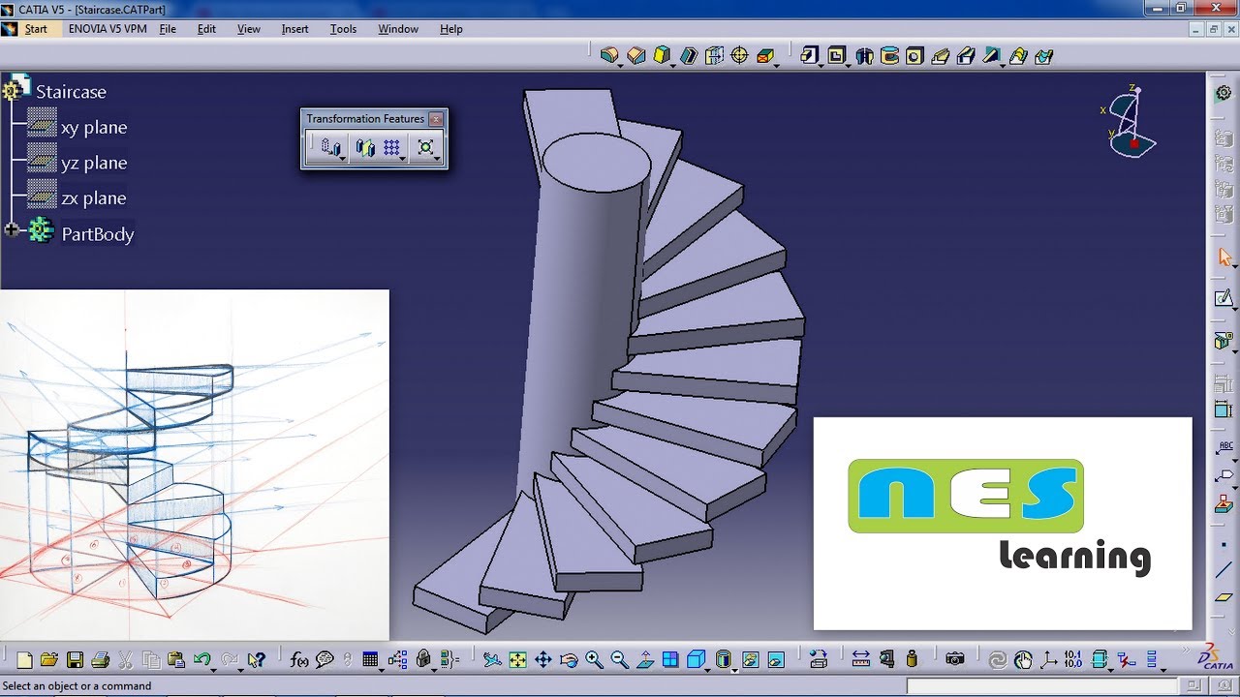Click the Normal View icon
Viewport: 1240px width, 697px height.
645,659
